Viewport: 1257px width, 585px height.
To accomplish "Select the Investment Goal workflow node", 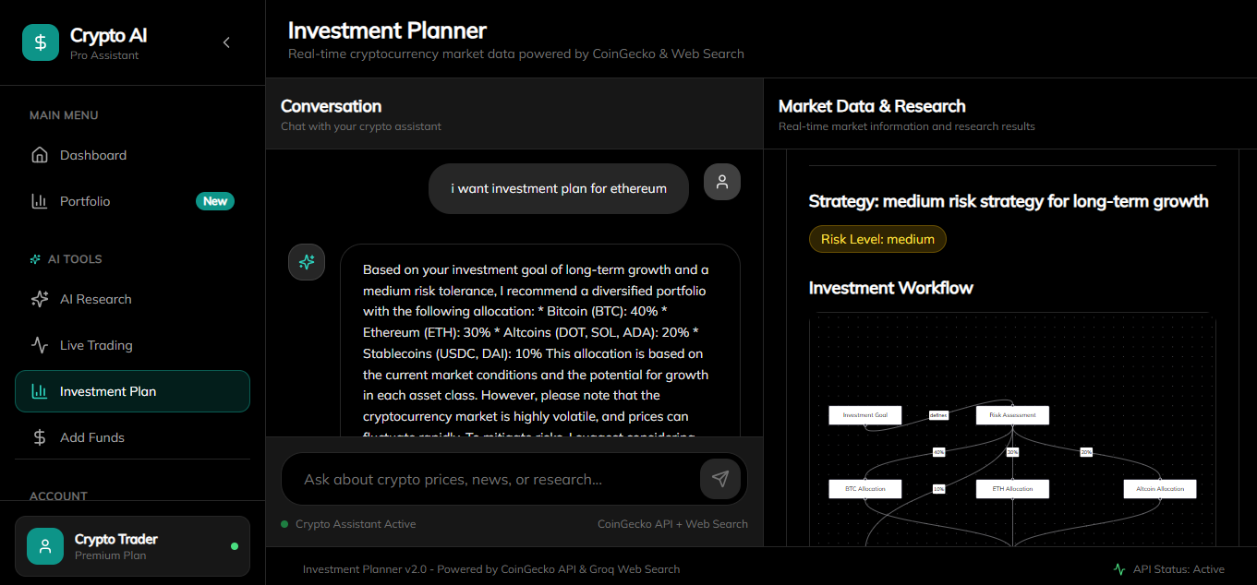I will 864,415.
